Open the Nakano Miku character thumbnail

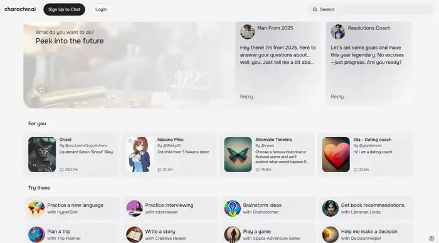click(140, 154)
